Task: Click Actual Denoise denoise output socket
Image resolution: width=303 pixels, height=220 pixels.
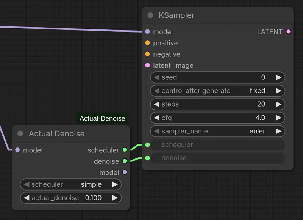Action: point(125,161)
